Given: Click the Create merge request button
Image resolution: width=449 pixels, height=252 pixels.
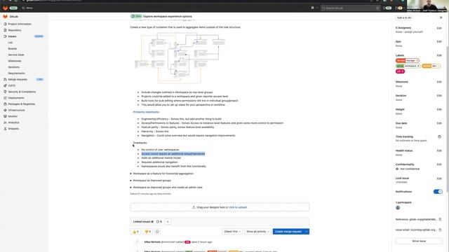Looking at the screenshot, I should pos(288,232).
